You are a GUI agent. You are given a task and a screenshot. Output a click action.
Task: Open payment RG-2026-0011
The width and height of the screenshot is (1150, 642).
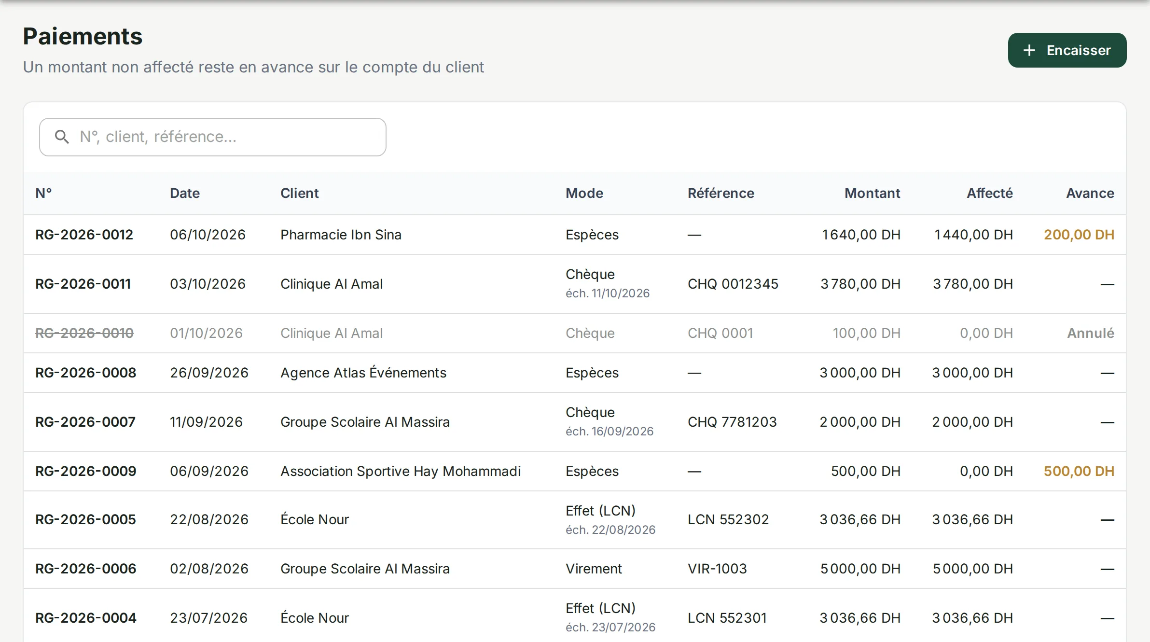pyautogui.click(x=83, y=284)
